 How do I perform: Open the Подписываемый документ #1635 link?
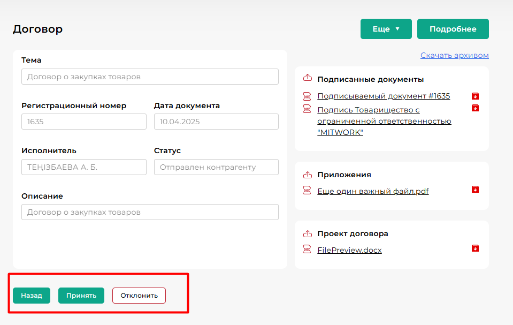384,96
